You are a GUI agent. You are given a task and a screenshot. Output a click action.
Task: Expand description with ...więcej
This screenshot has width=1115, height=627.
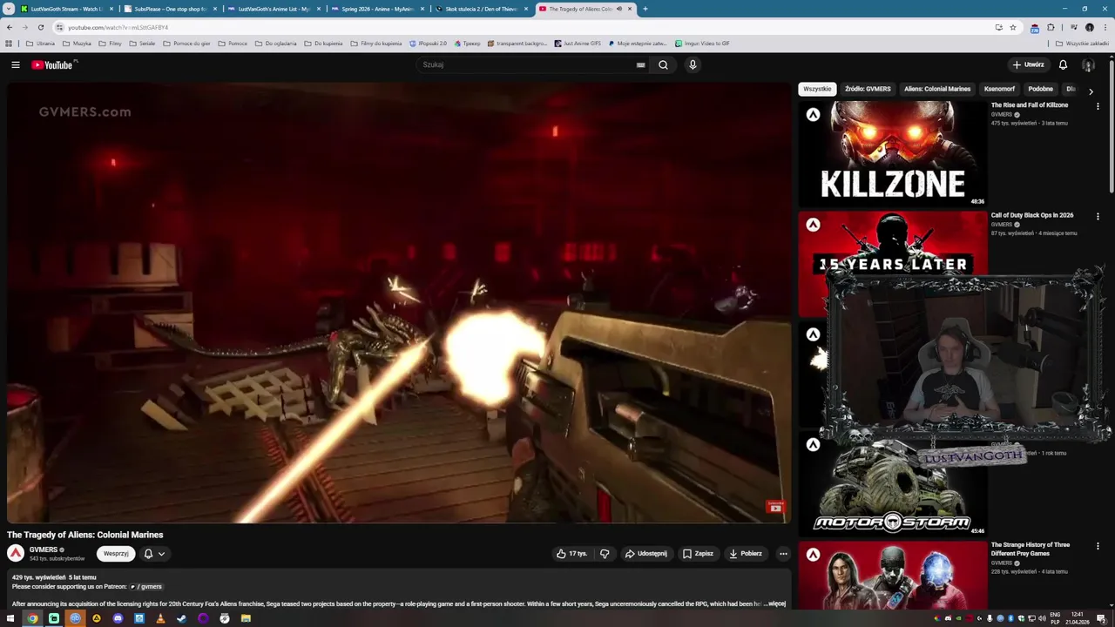[776, 603]
